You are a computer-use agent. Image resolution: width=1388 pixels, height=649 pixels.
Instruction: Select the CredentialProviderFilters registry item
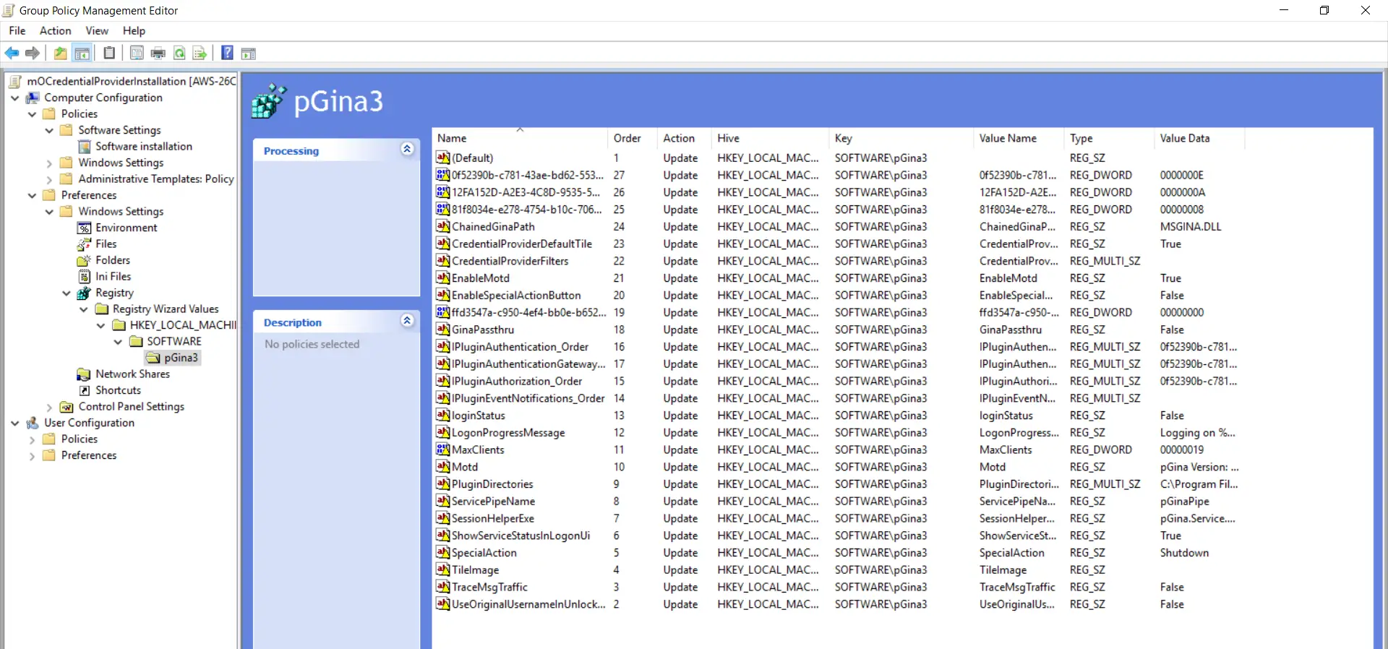[510, 261]
